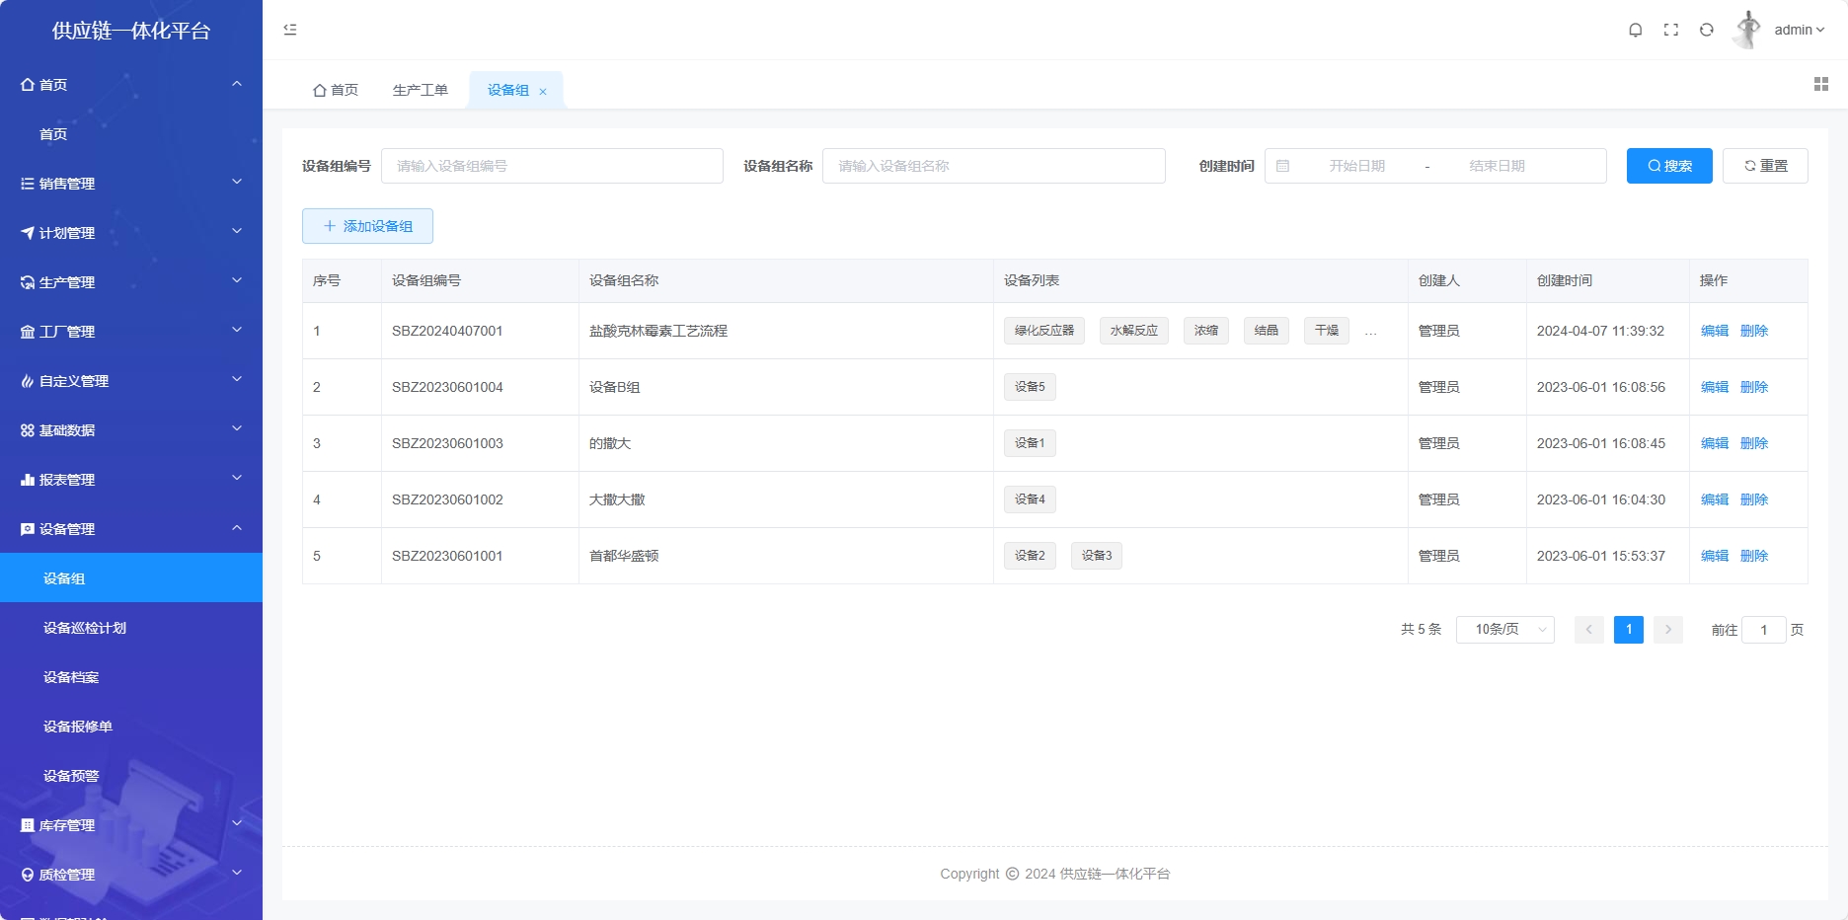Open 首页 submenu item in sidebar
The width and height of the screenshot is (1848, 920).
131,134
